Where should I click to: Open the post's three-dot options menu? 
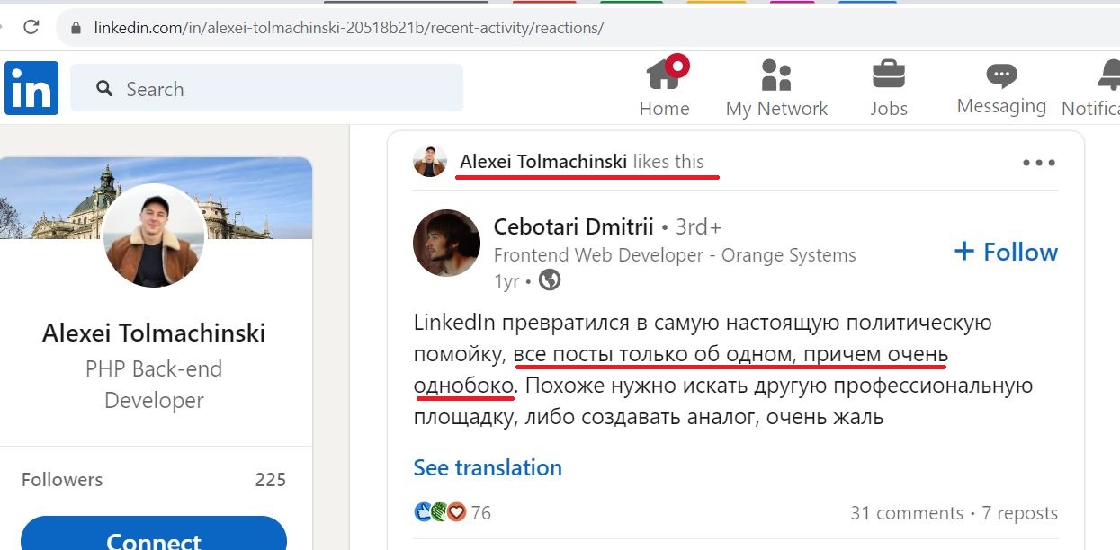tap(1039, 163)
